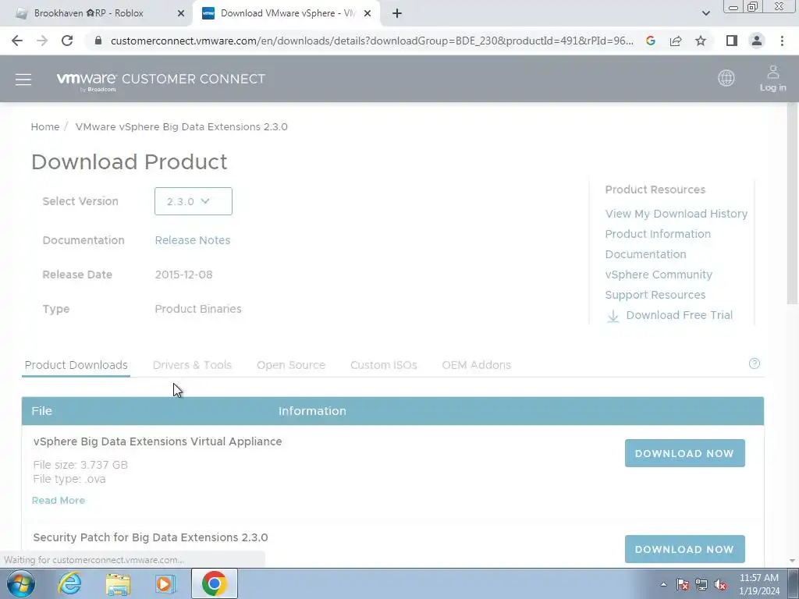The height and width of the screenshot is (599, 799).
Task: Open the hamburger navigation menu
Action: 23,80
